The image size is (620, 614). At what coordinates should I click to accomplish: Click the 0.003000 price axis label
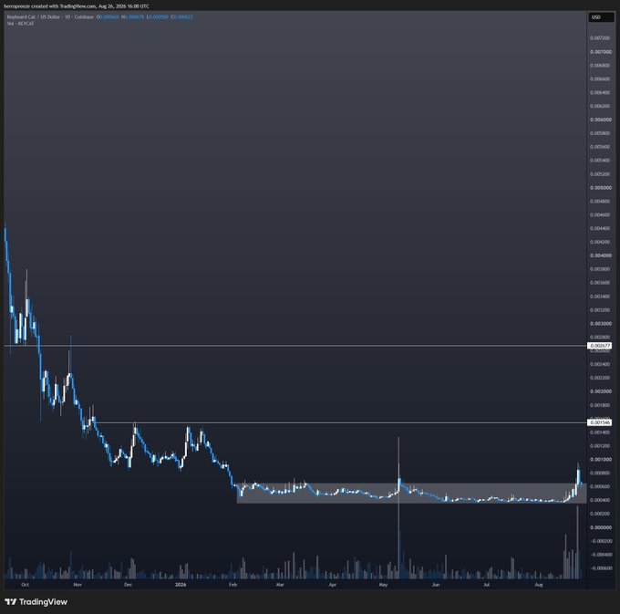[x=600, y=324]
